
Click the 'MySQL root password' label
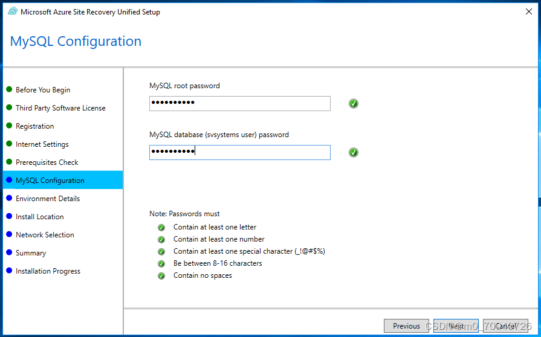tap(184, 86)
